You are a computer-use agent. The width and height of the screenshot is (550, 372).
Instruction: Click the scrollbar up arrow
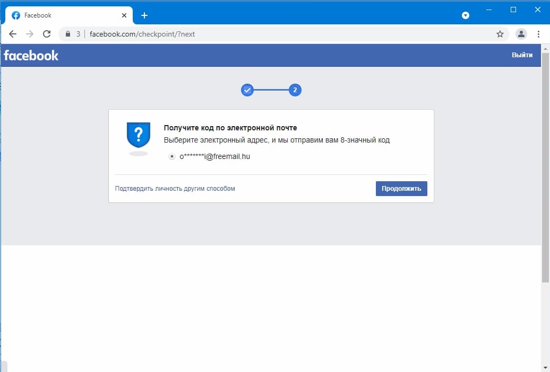545,48
